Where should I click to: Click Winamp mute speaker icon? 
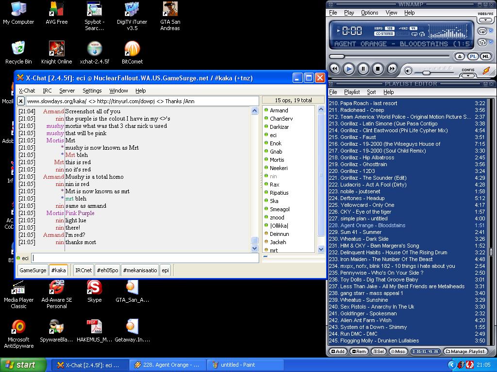[x=408, y=71]
